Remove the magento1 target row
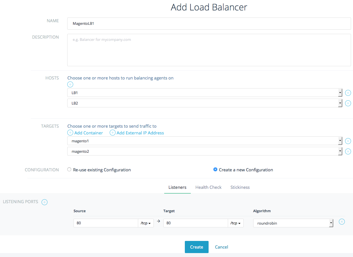Screen dimensions: 353x257 click(x=348, y=141)
